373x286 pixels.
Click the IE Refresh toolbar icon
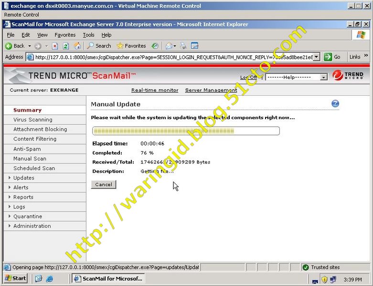[66, 46]
